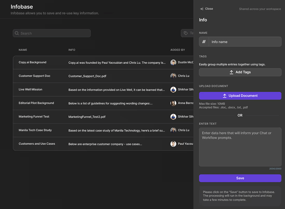The image size is (285, 209).
Task: Click Paul's avatar in Customers and Use Cases row
Action: [173, 144]
